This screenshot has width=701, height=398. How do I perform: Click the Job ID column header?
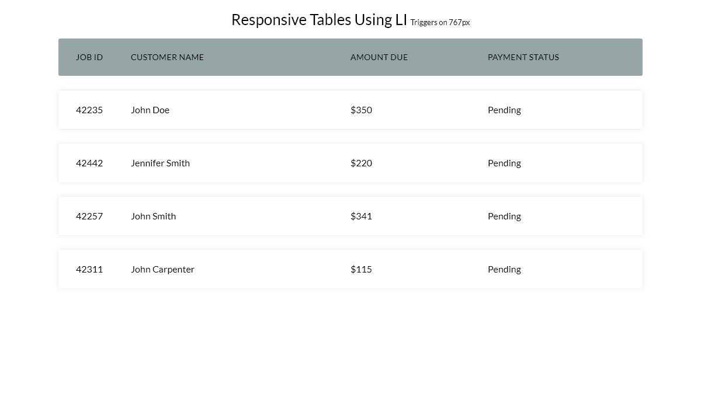(x=89, y=57)
